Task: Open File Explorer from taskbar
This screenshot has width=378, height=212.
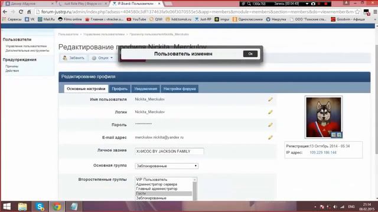Action: coord(22,207)
